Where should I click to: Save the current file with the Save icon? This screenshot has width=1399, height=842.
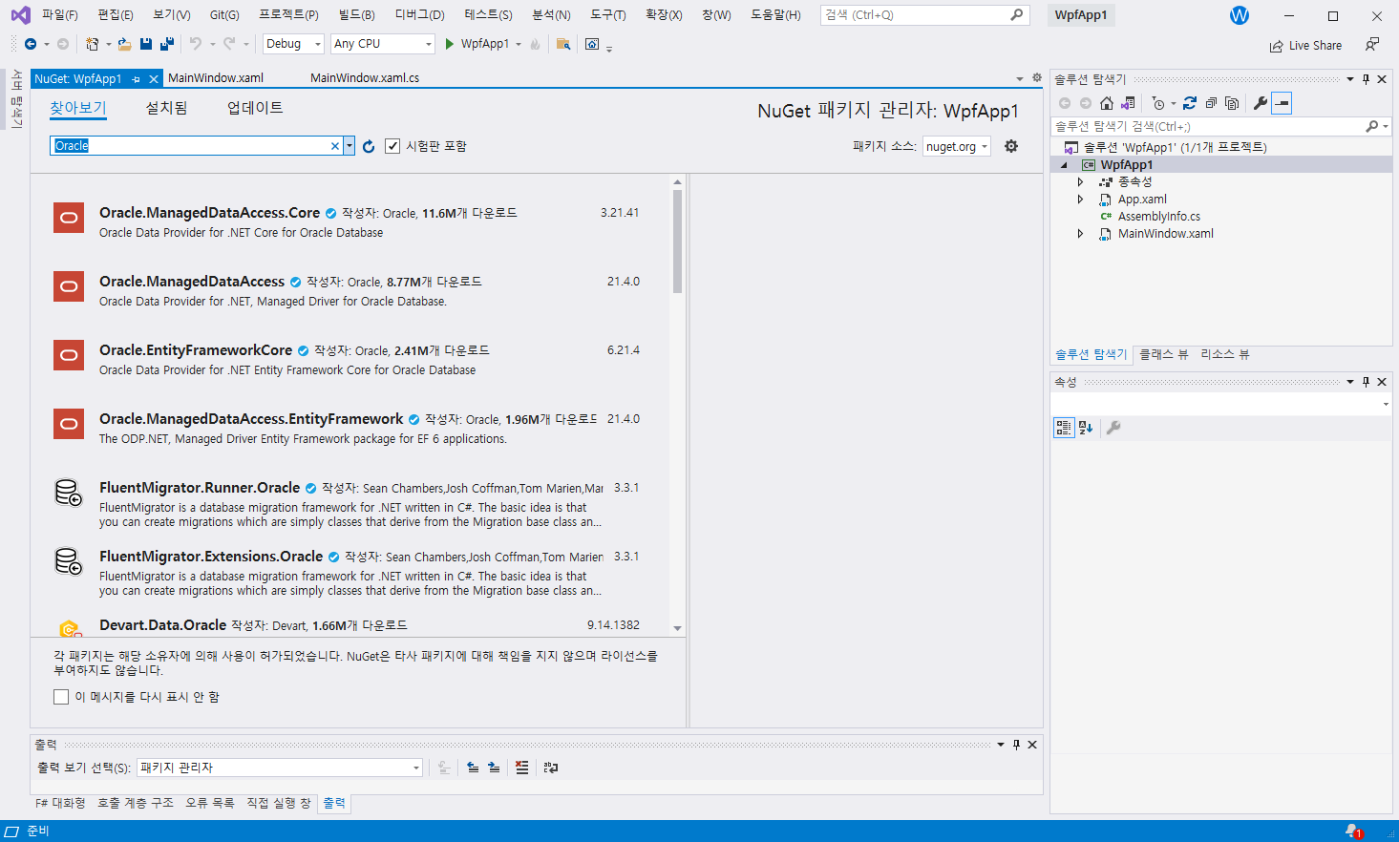click(146, 44)
